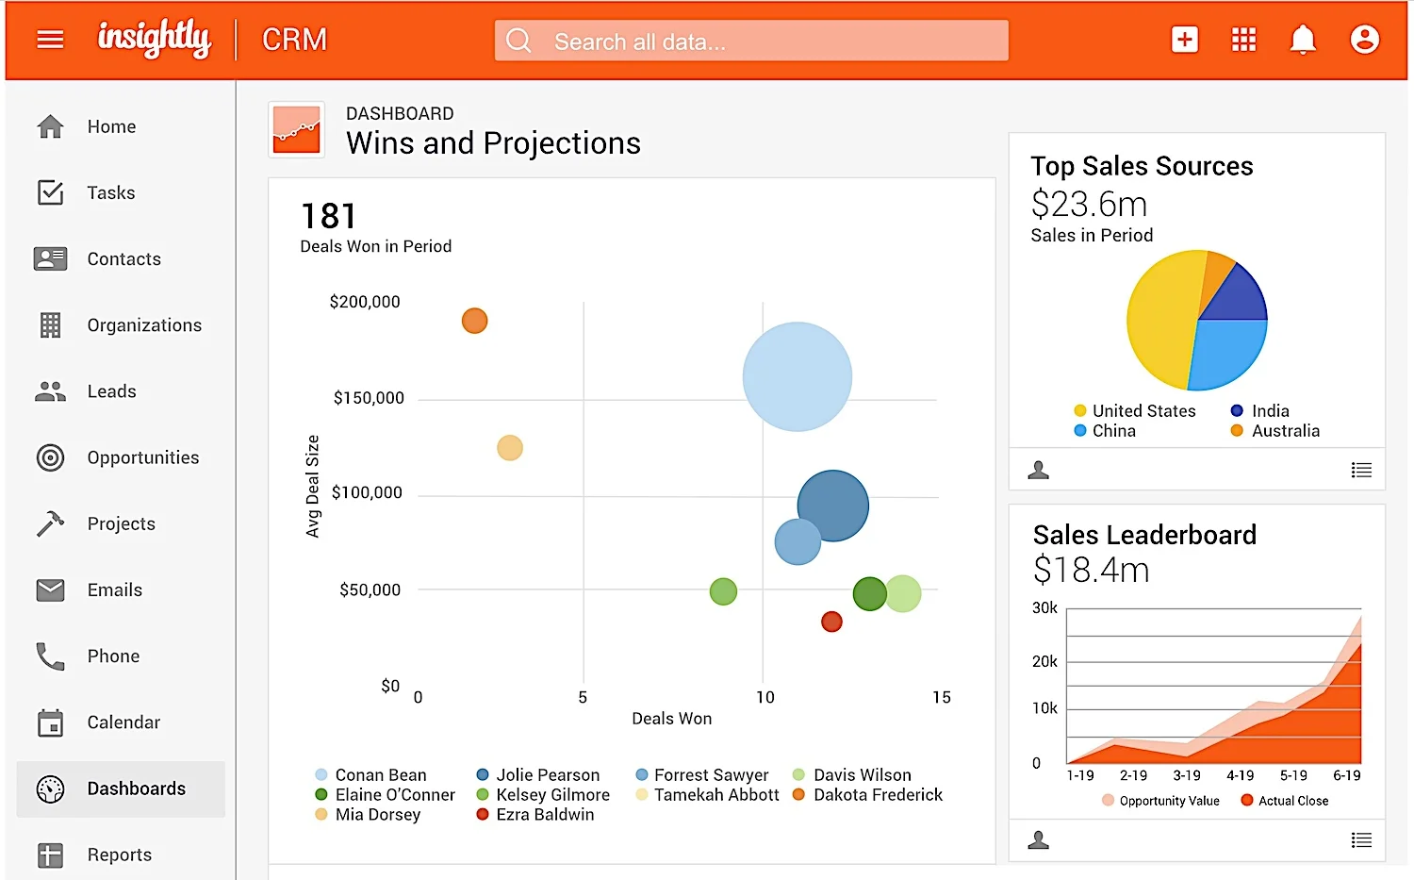Click the person icon under Sales Leaderboard
The width and height of the screenshot is (1414, 880).
pyautogui.click(x=1039, y=839)
